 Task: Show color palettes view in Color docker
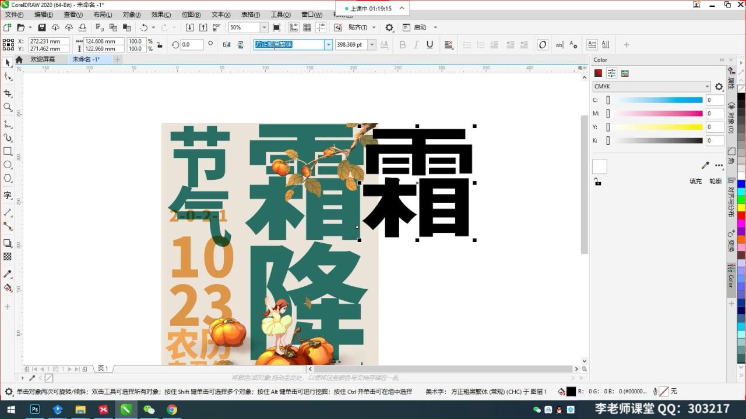pyautogui.click(x=625, y=73)
